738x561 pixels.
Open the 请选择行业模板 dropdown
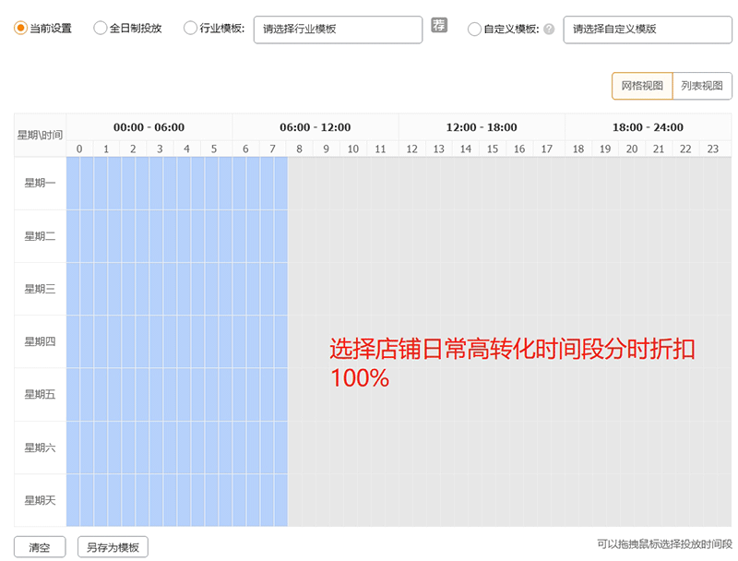pos(338,29)
